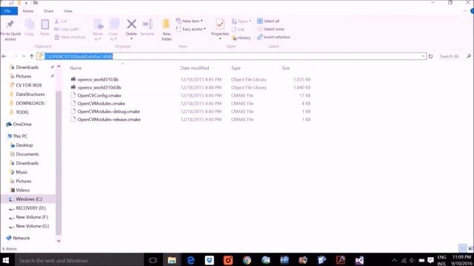Go up one folder level
The width and height of the screenshot is (474, 266).
click(32, 56)
